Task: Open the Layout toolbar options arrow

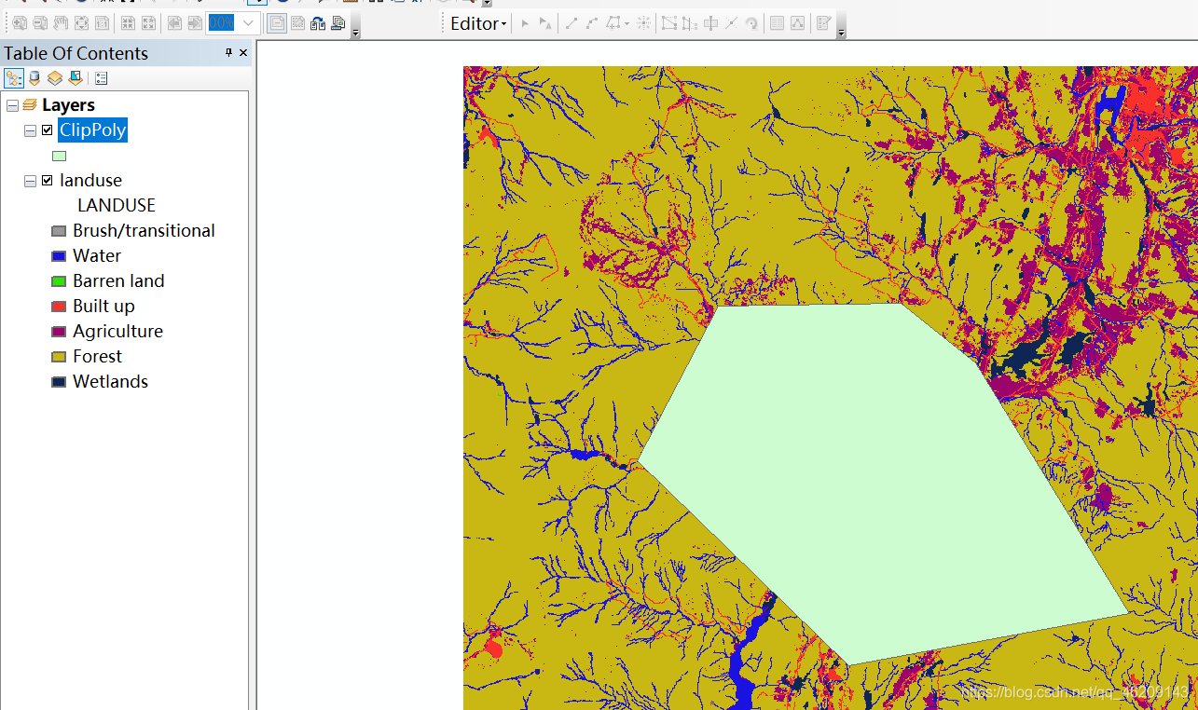Action: [x=355, y=33]
